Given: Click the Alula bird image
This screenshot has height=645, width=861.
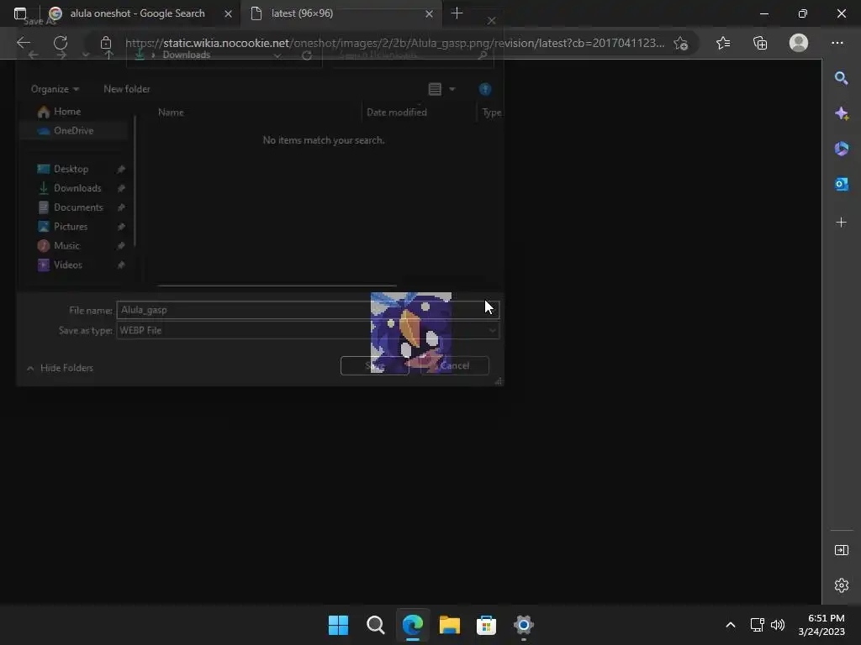Looking at the screenshot, I should pos(410,333).
